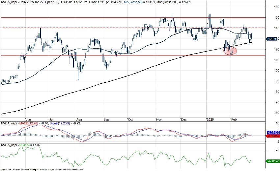Click the NVDA_napi Daily chart title text
Image resolution: width=280 pixels, height=171 pixels.
[20, 2]
